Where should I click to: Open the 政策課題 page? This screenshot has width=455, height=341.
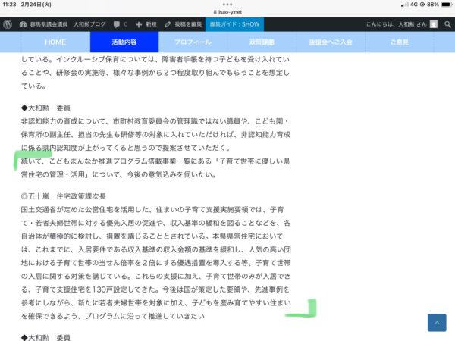click(x=262, y=42)
